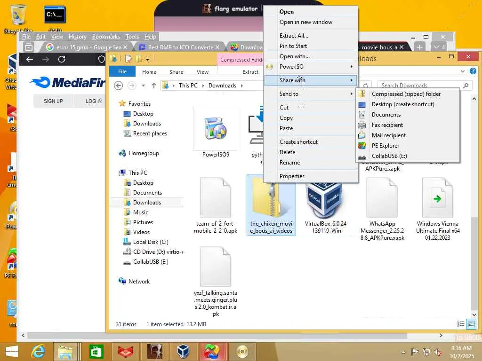Open the PowerISO9 installer file
This screenshot has width=482, height=361.
[216, 133]
